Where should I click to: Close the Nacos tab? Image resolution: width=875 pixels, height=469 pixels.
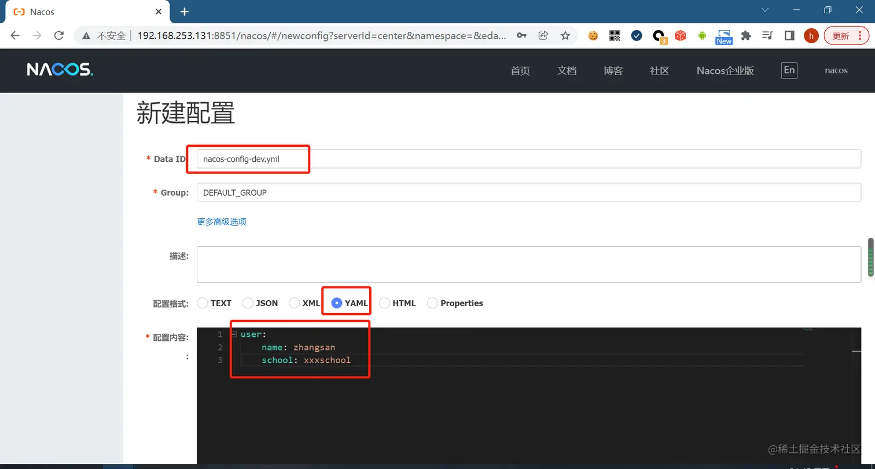159,12
